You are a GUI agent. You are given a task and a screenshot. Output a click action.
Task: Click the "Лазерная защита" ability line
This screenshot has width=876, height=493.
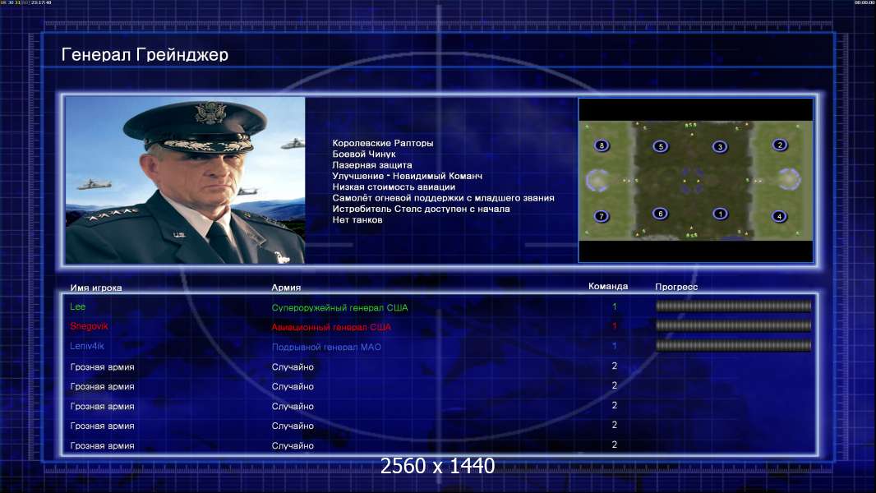click(372, 164)
